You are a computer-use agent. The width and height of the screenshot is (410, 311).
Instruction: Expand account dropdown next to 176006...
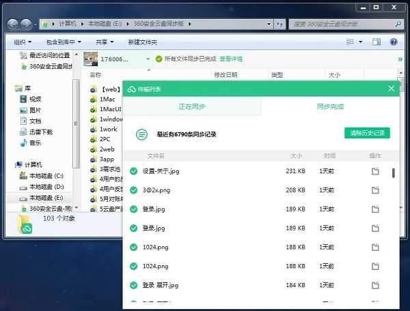(148, 59)
